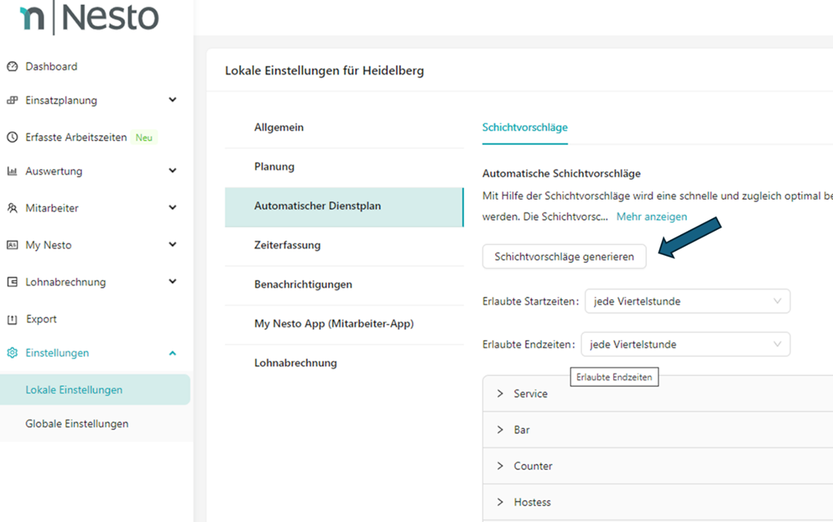Click the Einsatzplanung sidebar icon

pos(12,100)
